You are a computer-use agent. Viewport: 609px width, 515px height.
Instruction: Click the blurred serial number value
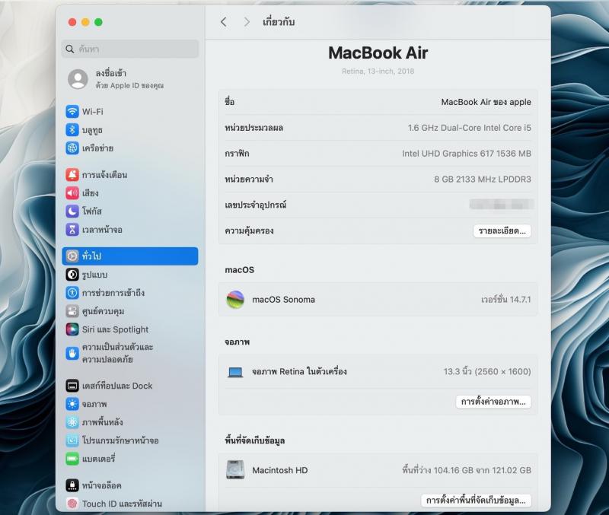click(502, 204)
